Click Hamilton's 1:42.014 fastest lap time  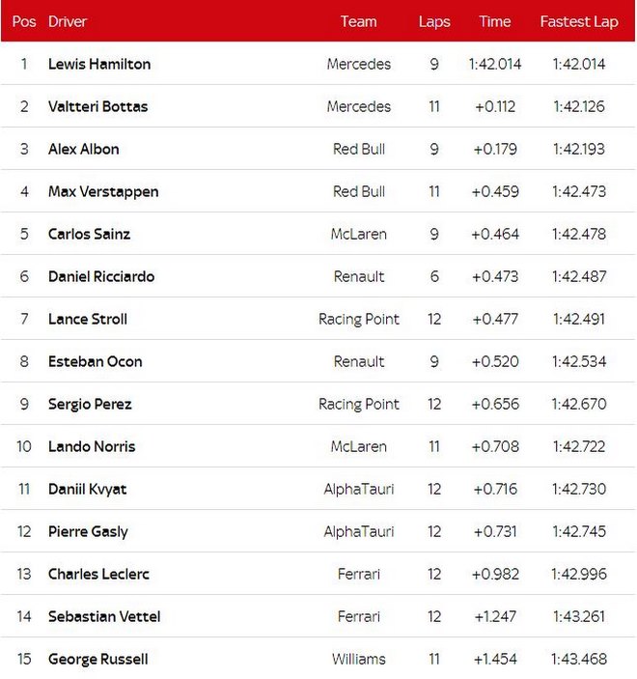579,64
